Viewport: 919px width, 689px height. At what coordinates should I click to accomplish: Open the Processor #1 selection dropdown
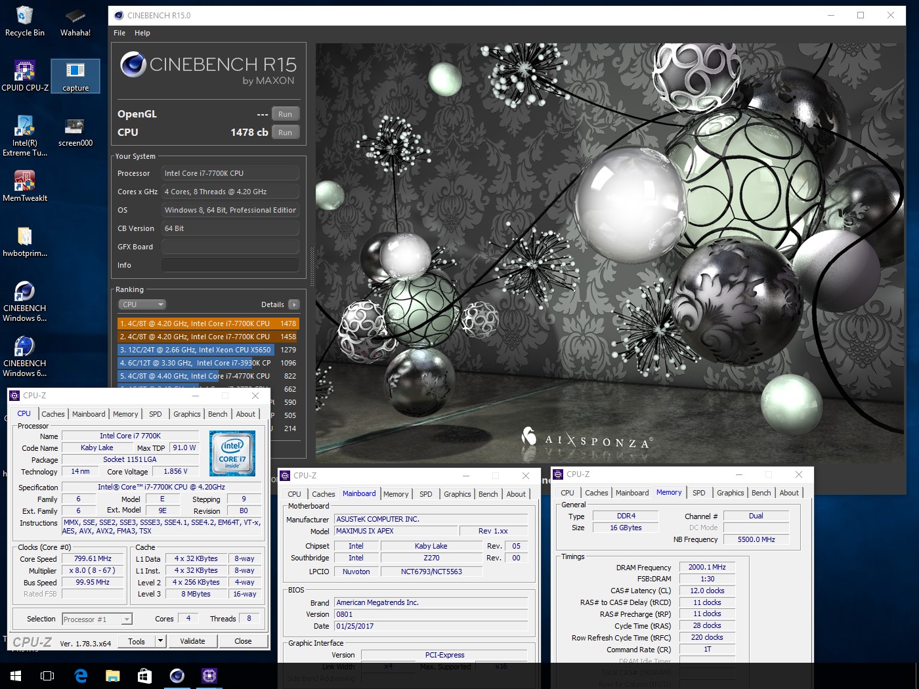(97, 619)
